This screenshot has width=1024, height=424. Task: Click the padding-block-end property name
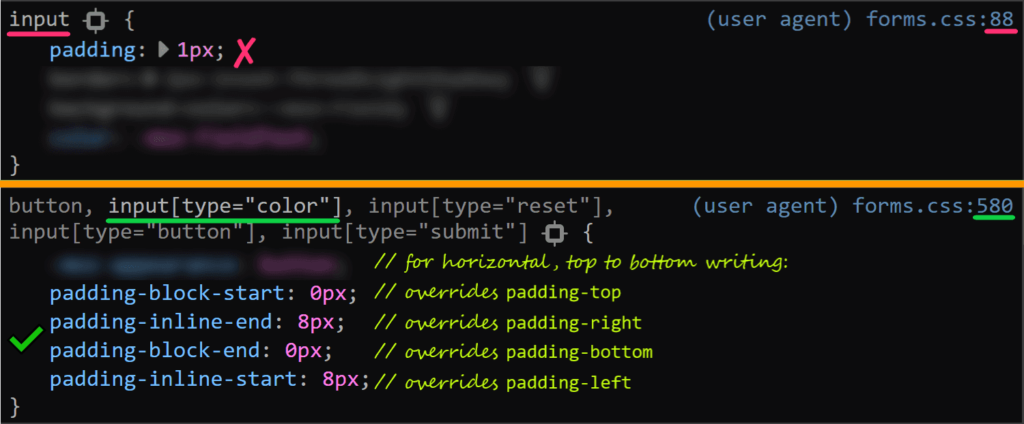coord(155,351)
